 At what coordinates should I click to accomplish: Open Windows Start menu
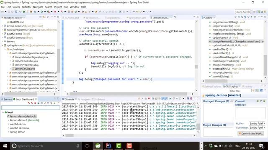[x=5, y=146]
